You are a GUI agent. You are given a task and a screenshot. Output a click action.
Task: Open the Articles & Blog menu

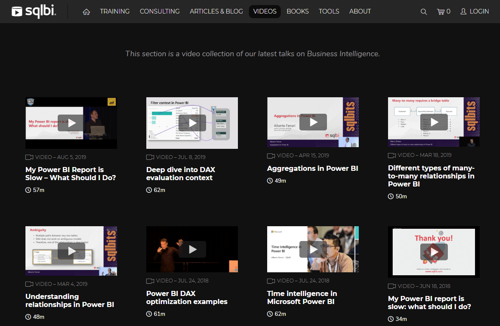[x=216, y=11]
